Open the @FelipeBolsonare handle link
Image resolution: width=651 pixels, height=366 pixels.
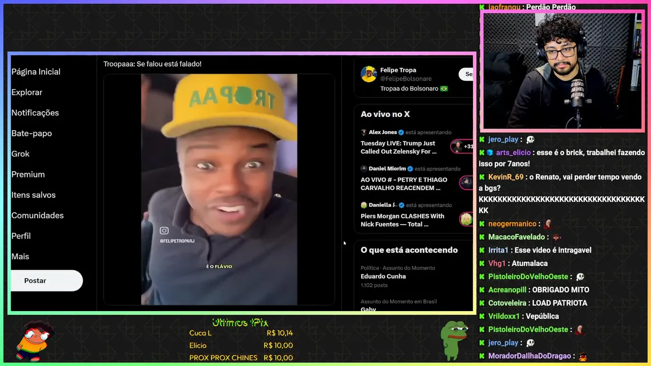click(x=406, y=79)
